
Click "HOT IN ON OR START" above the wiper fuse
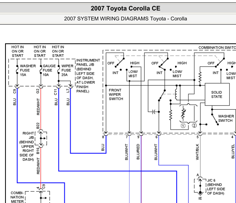pyautogui.click(x=58, y=52)
